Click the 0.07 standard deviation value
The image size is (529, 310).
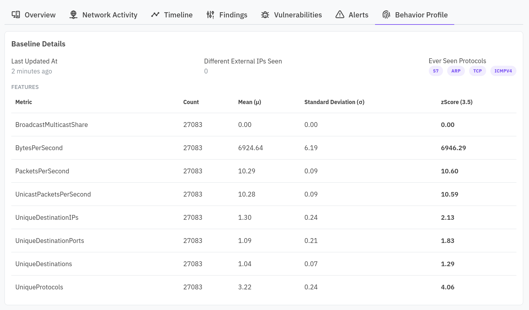pyautogui.click(x=311, y=264)
